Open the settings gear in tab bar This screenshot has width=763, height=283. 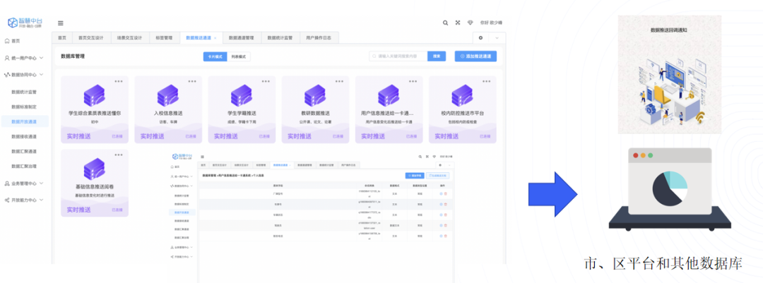pos(481,37)
